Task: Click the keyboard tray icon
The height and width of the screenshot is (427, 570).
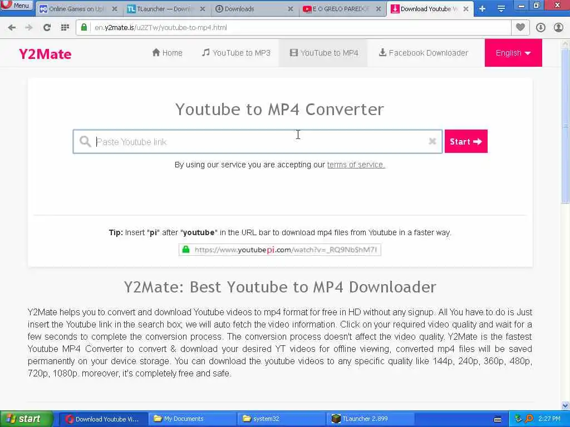Action: 498,419
